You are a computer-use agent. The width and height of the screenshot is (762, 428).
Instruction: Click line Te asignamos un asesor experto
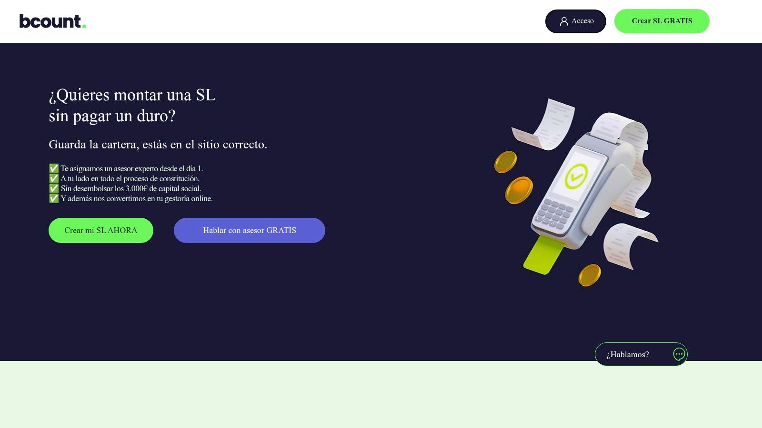[x=126, y=168]
